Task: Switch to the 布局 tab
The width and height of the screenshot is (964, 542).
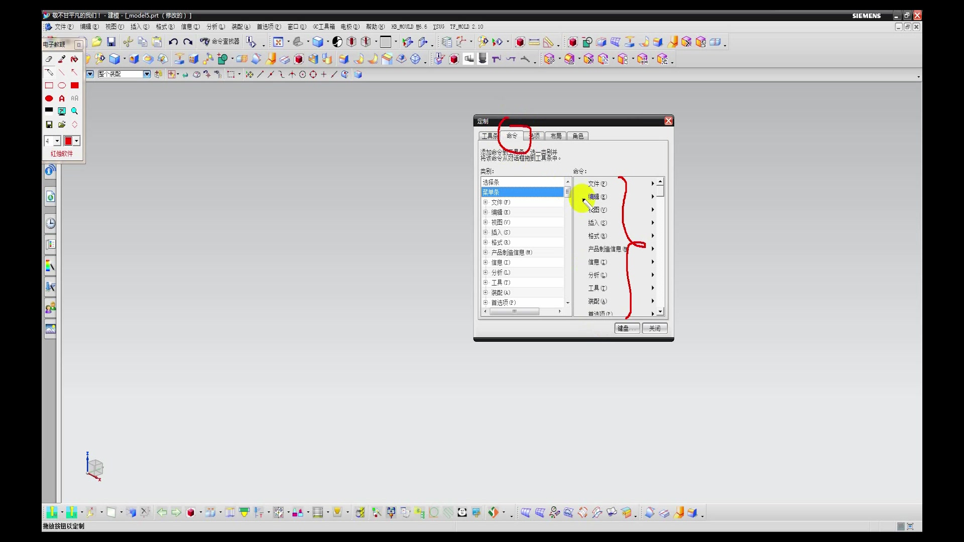Action: [556, 136]
